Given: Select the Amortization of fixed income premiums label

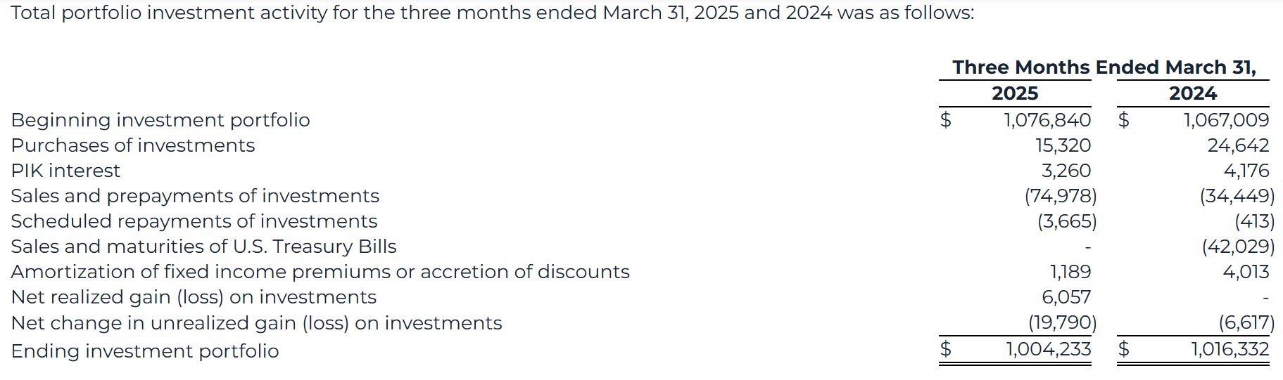Looking at the screenshot, I should coord(320,272).
